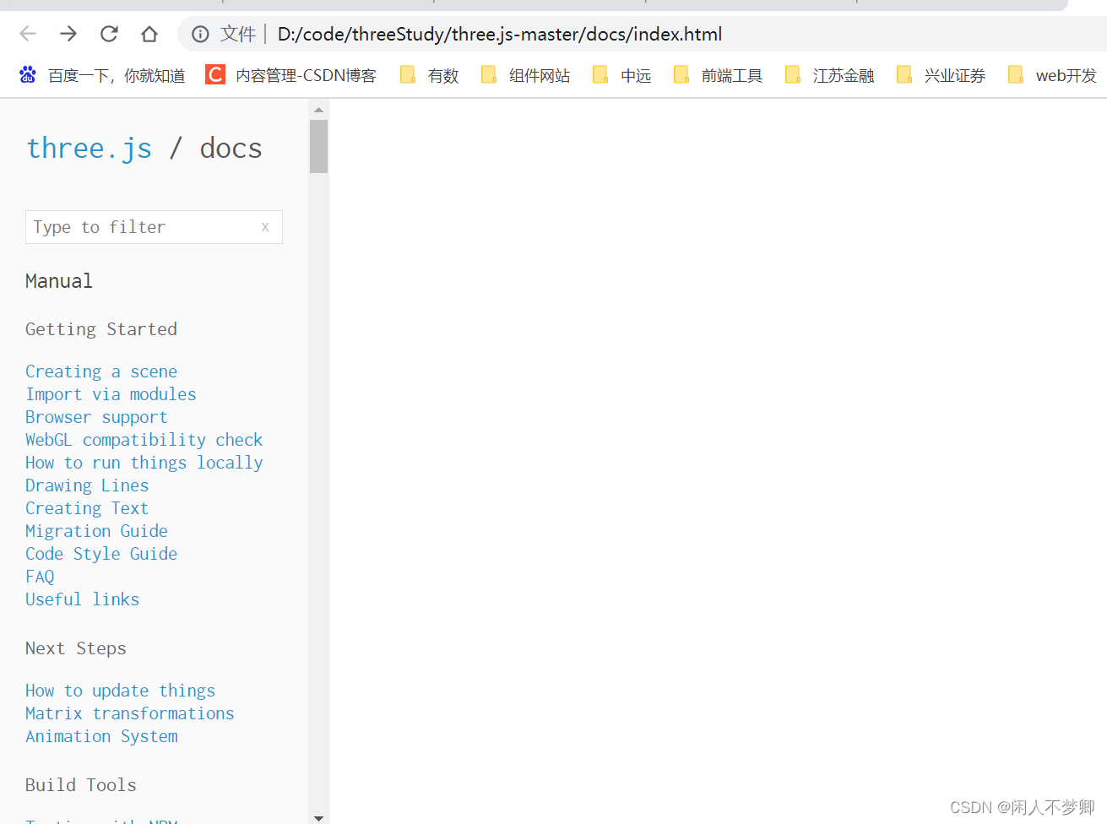This screenshot has height=824, width=1107.
Task: Clear the filter with the x button
Action: coord(265,227)
